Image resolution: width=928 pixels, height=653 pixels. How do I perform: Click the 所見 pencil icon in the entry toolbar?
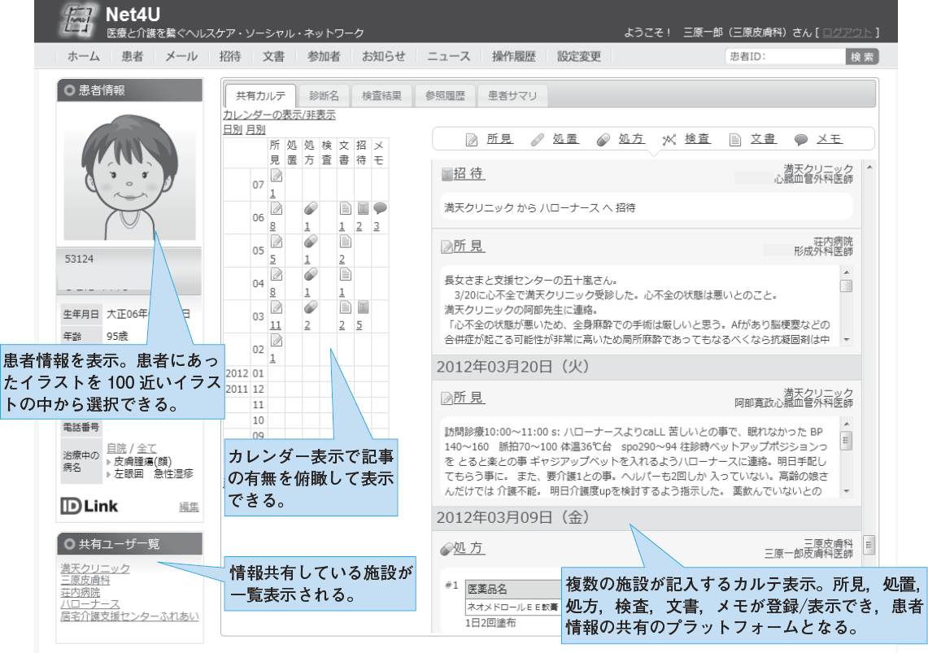coord(472,140)
